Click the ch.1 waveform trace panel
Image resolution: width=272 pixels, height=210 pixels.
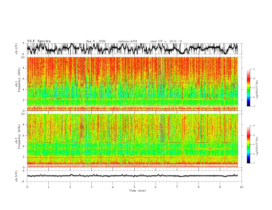(132, 49)
